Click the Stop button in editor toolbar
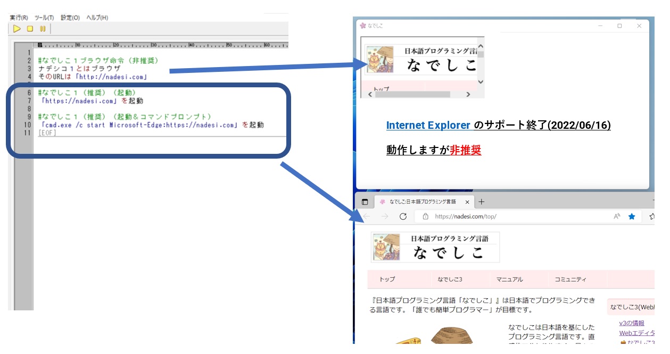The width and height of the screenshot is (670, 354). (x=30, y=29)
